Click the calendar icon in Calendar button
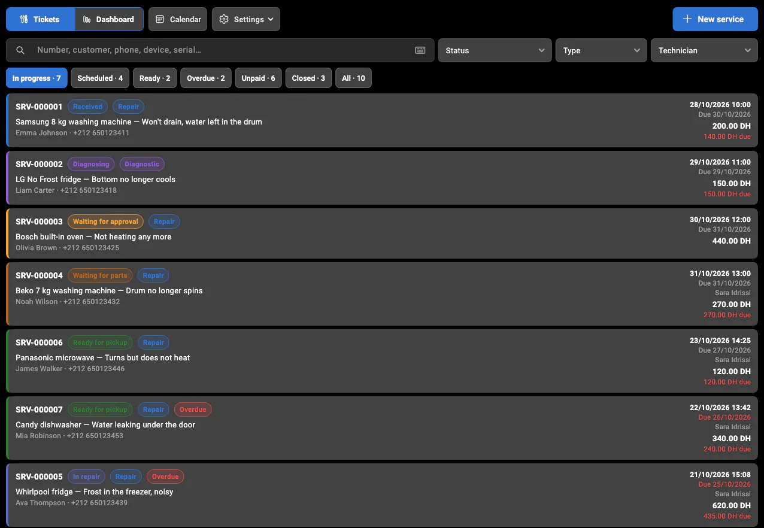 (x=160, y=19)
